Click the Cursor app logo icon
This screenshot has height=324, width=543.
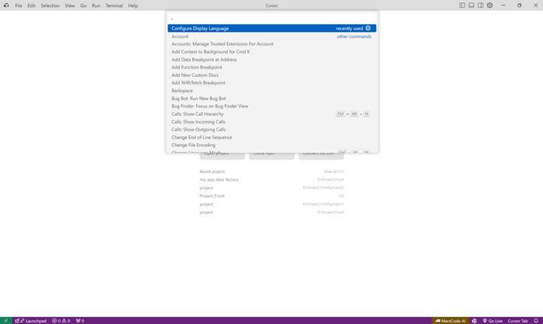(6, 5)
